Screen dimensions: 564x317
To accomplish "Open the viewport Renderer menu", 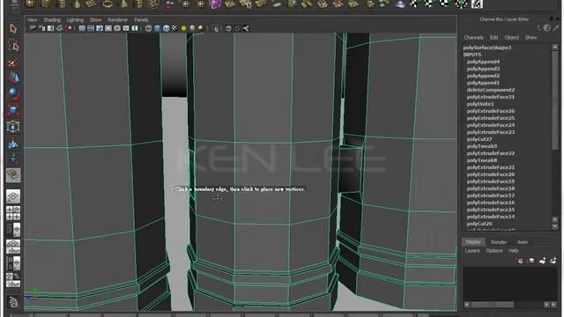I will 117,19.
